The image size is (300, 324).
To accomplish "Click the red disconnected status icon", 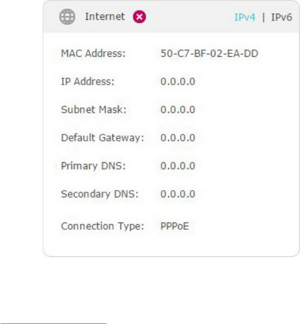I will pyautogui.click(x=140, y=16).
